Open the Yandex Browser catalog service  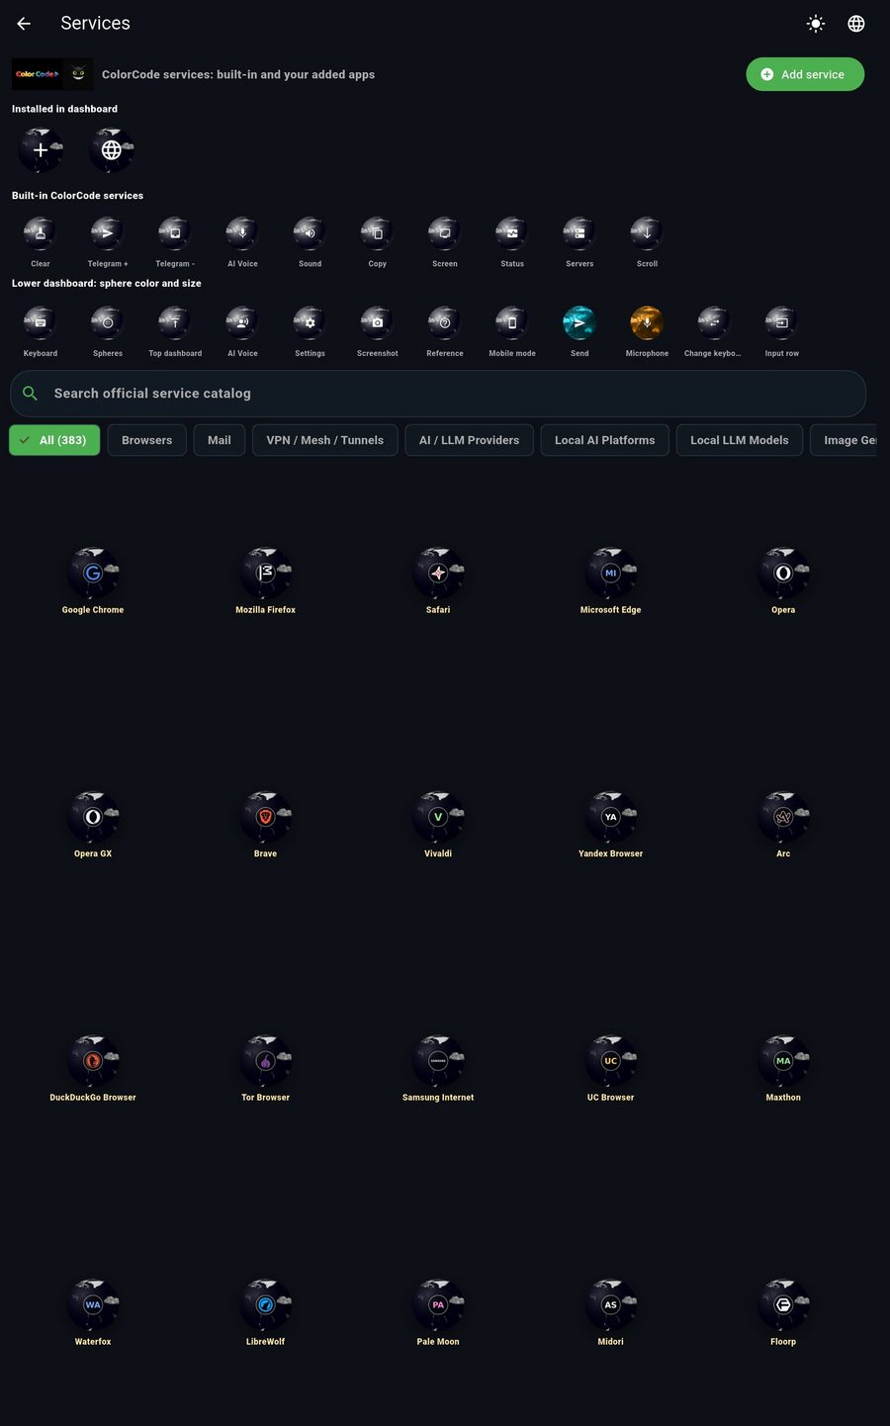coord(610,818)
